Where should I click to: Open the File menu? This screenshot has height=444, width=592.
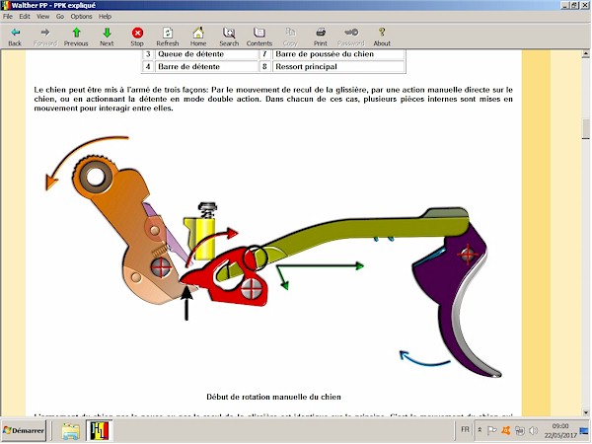click(8, 16)
